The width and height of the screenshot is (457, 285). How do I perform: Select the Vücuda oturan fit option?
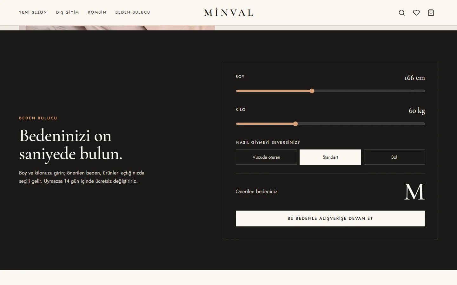coord(266,157)
